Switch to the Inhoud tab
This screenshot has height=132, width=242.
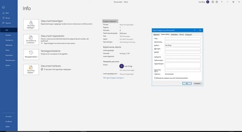[x=182, y=35]
